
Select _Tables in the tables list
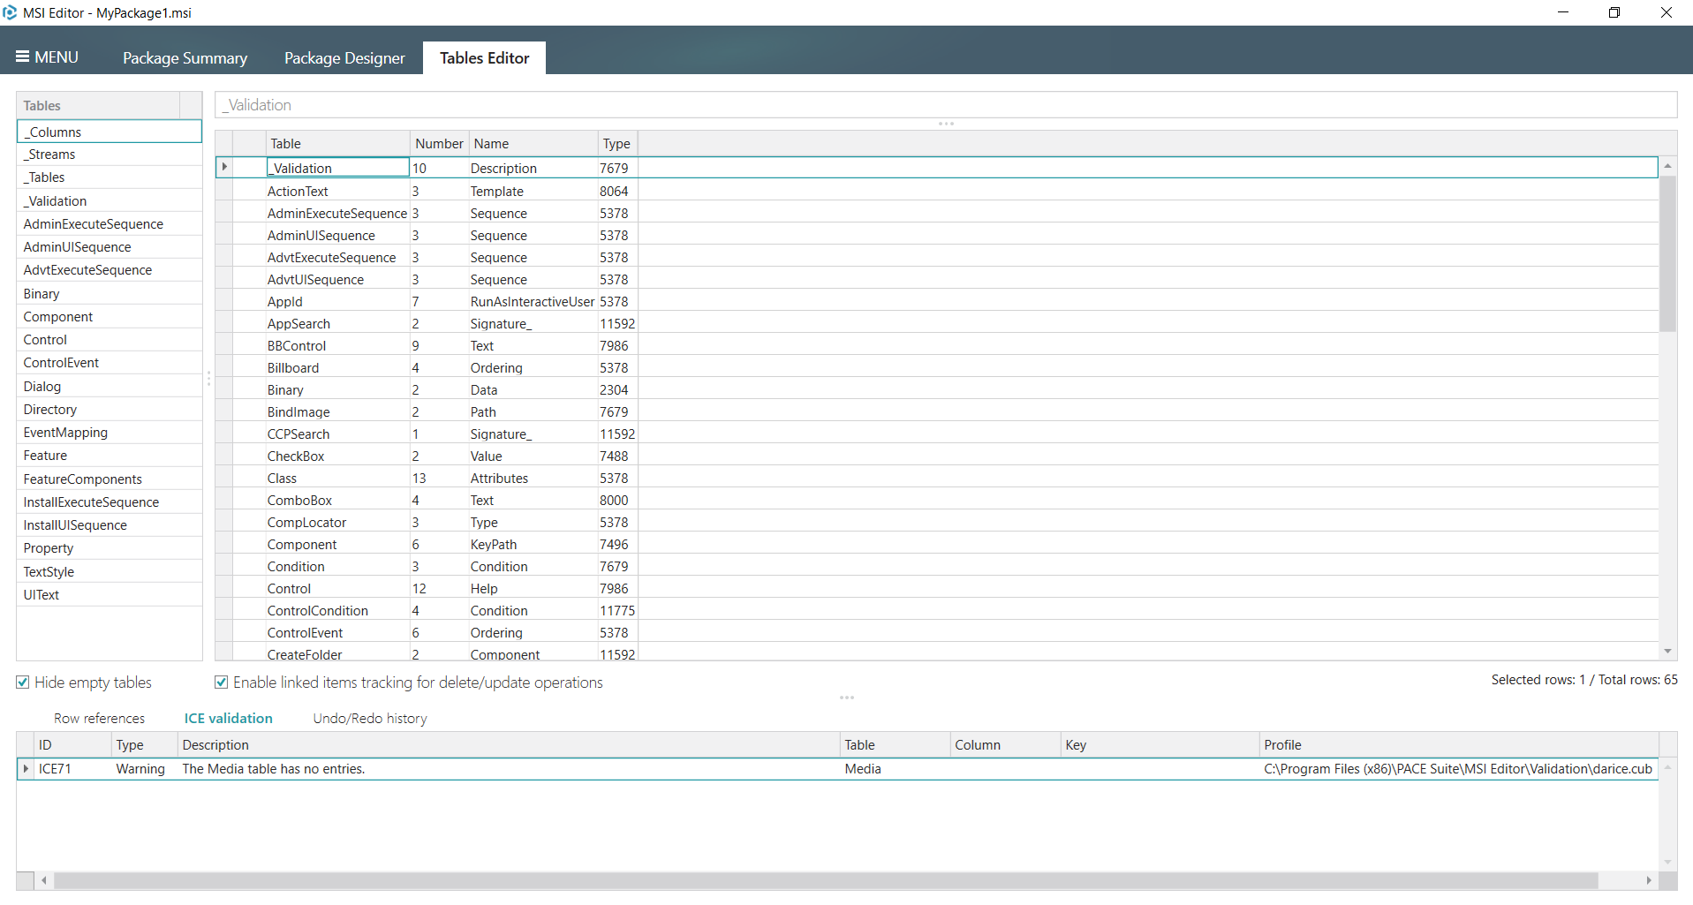(110, 177)
